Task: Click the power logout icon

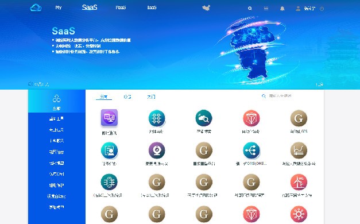Action: coord(322,9)
